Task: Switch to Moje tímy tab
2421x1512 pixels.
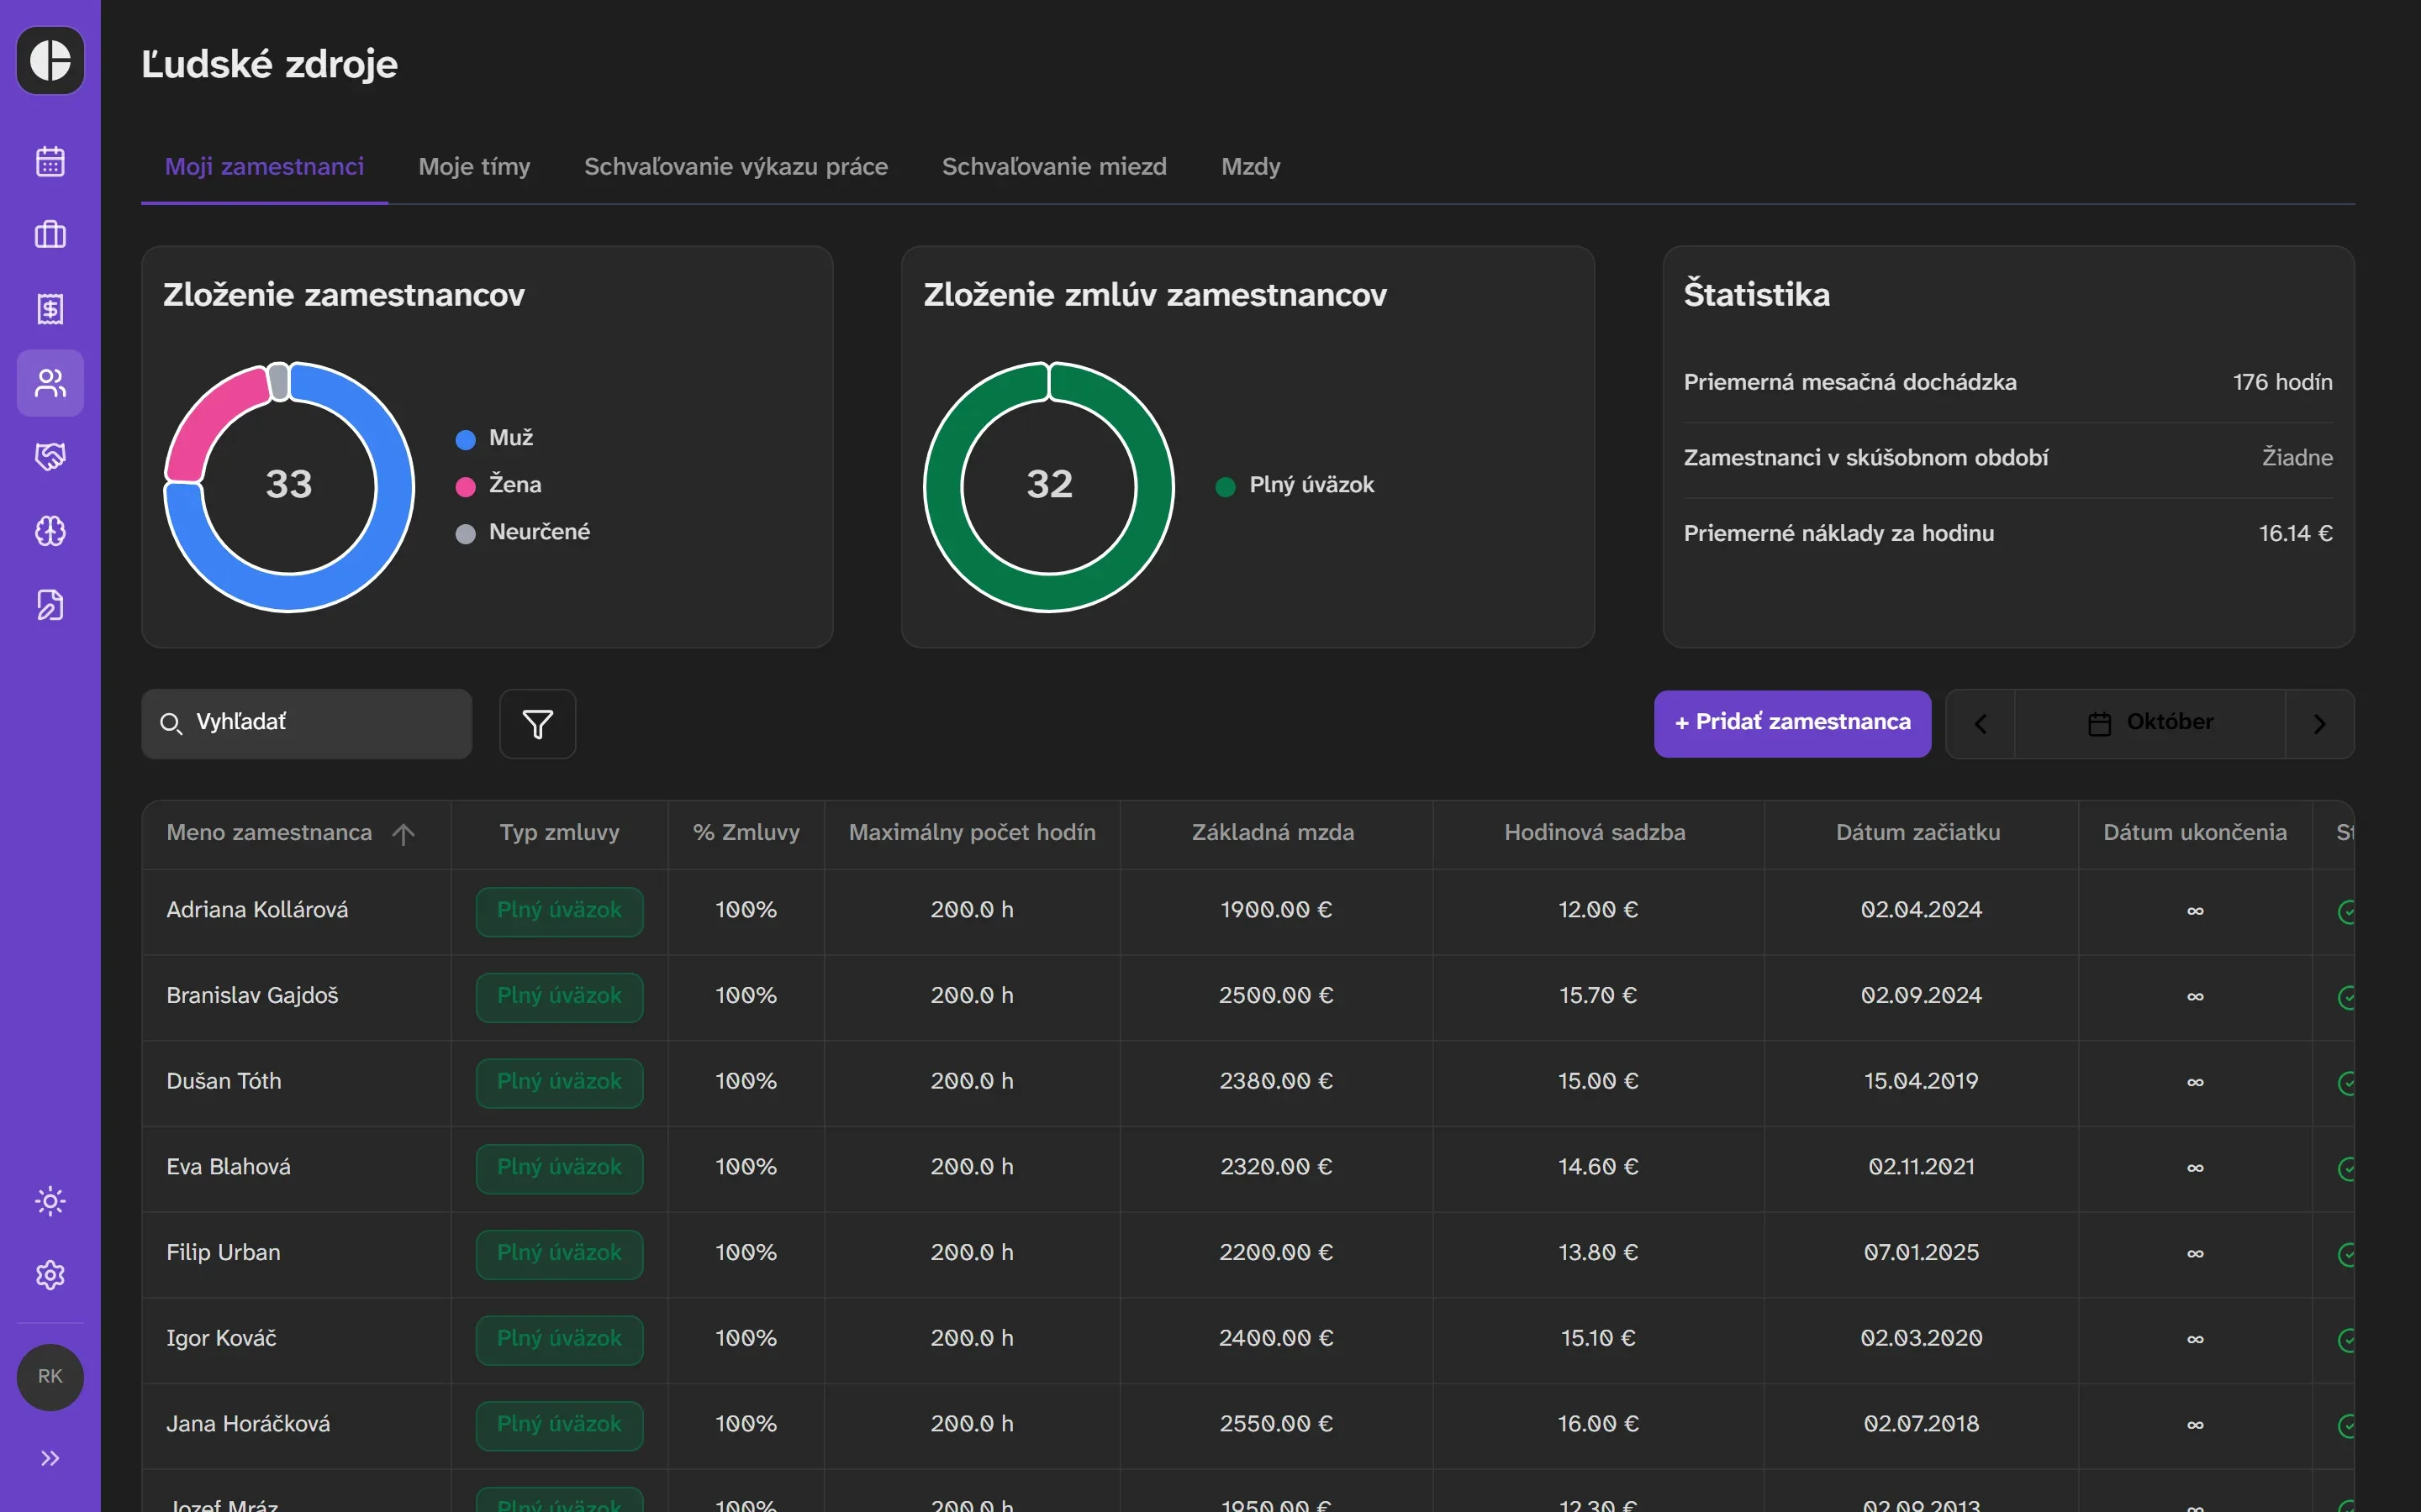Action: click(474, 167)
